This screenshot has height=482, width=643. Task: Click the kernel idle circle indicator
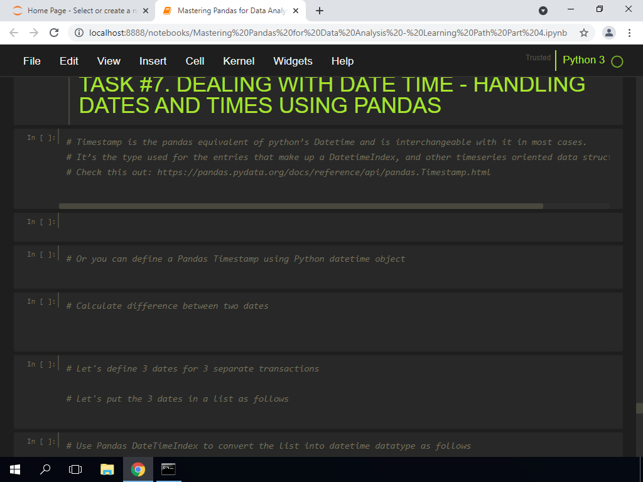pyautogui.click(x=617, y=62)
